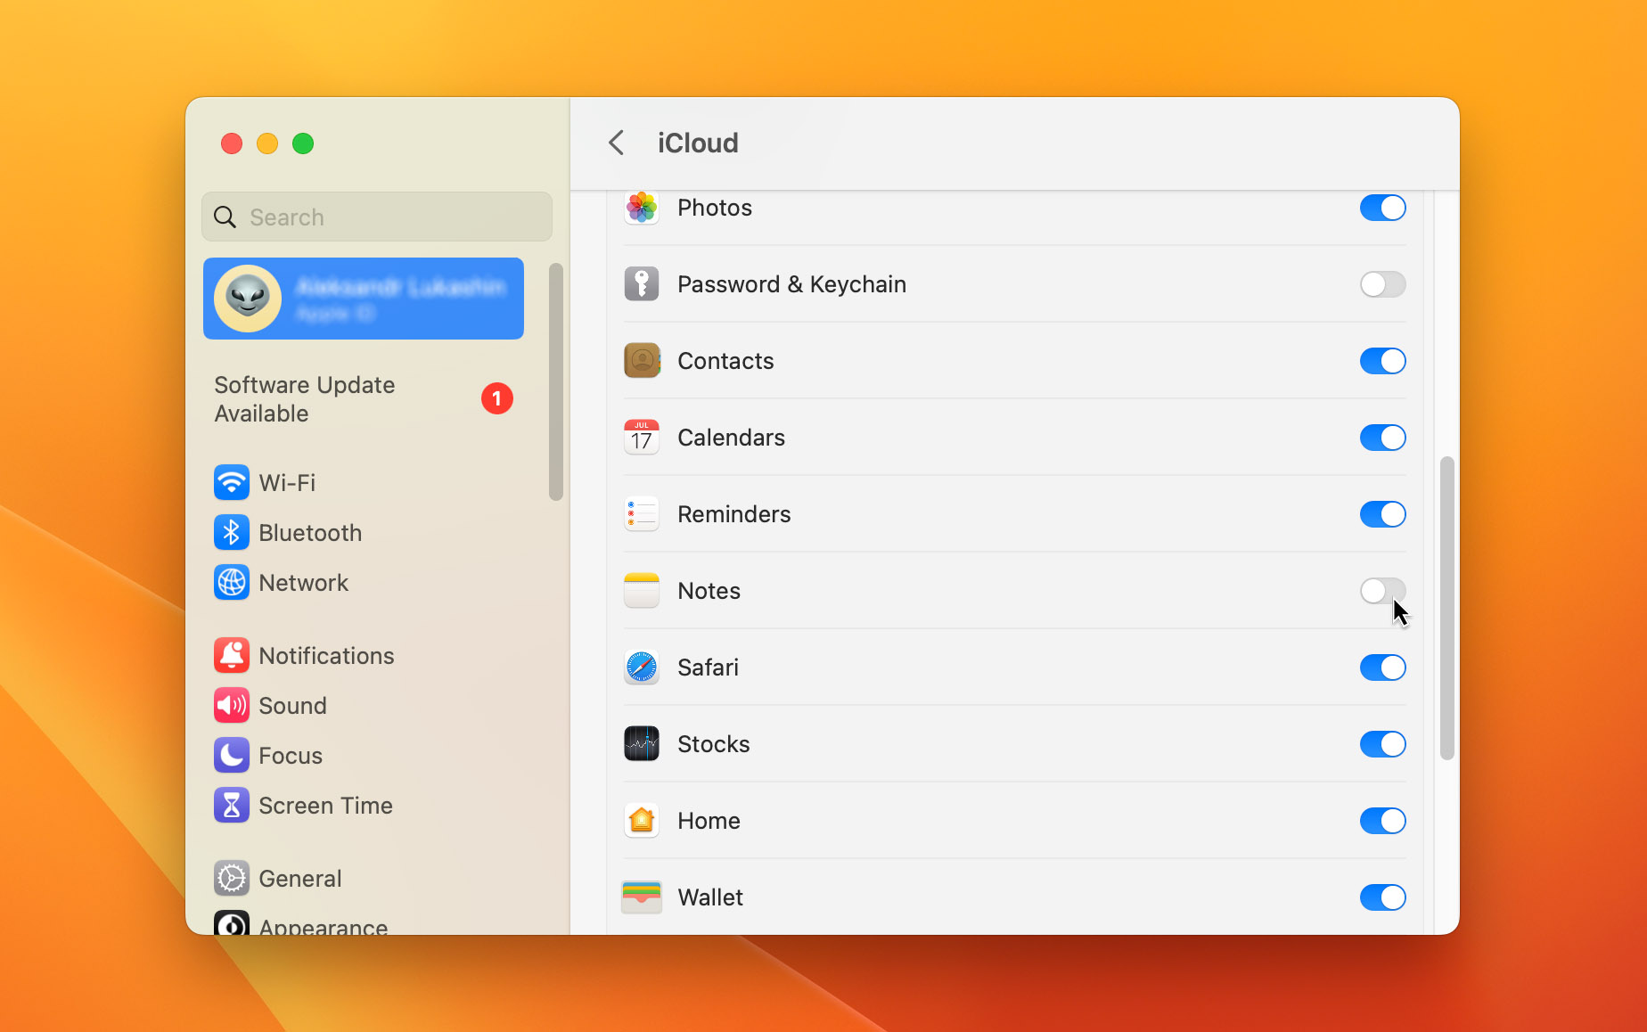
Task: Click the Reminders app icon
Action: (x=642, y=514)
